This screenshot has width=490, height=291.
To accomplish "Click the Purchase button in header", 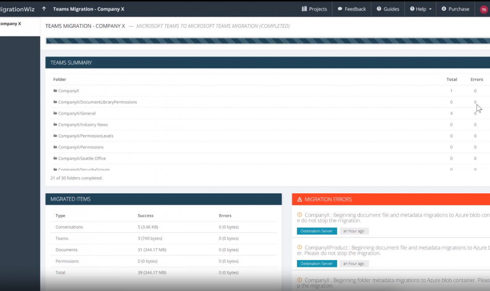I will [455, 9].
